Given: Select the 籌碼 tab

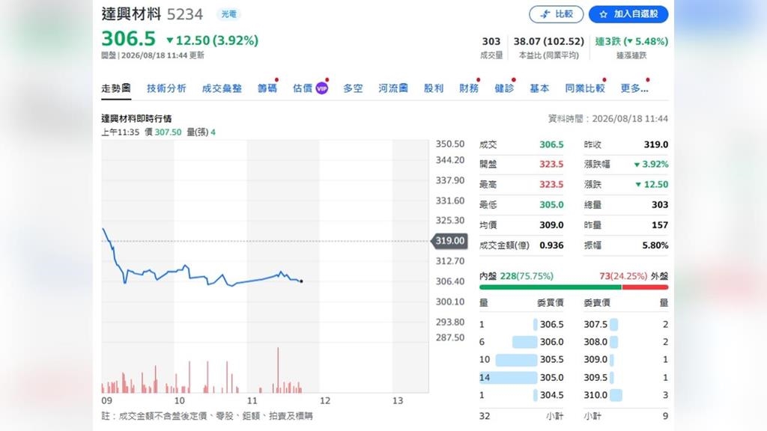Looking at the screenshot, I should pyautogui.click(x=267, y=88).
